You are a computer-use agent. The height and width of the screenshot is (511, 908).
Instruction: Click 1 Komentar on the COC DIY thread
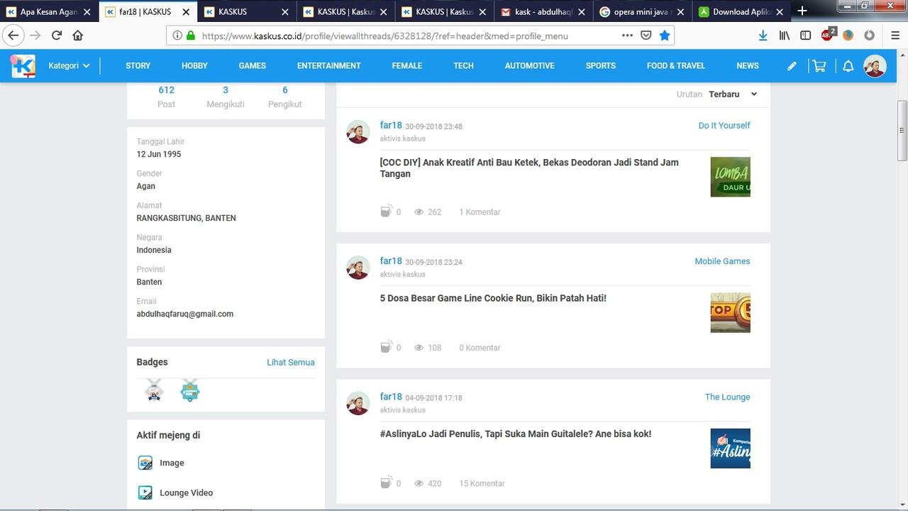click(480, 212)
